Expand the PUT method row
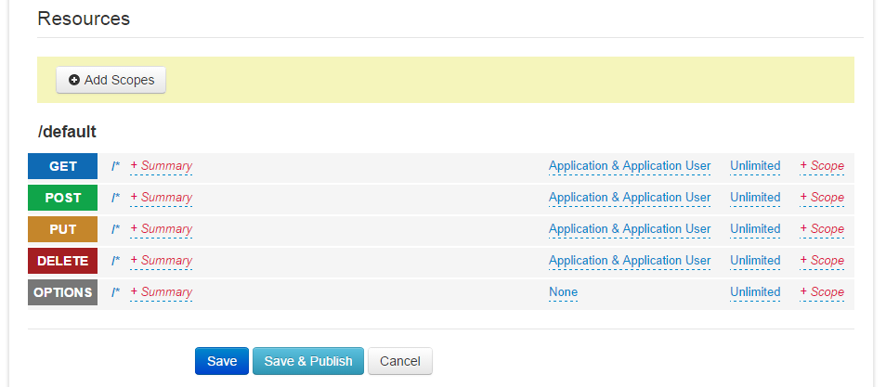 tap(62, 229)
